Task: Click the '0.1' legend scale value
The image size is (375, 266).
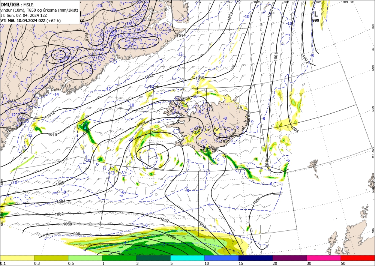Action: click(2, 263)
